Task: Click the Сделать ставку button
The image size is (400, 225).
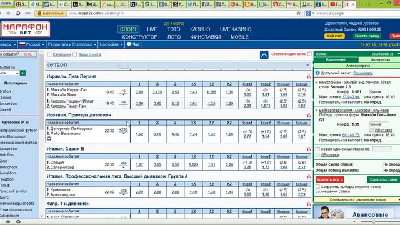Action: [383, 179]
